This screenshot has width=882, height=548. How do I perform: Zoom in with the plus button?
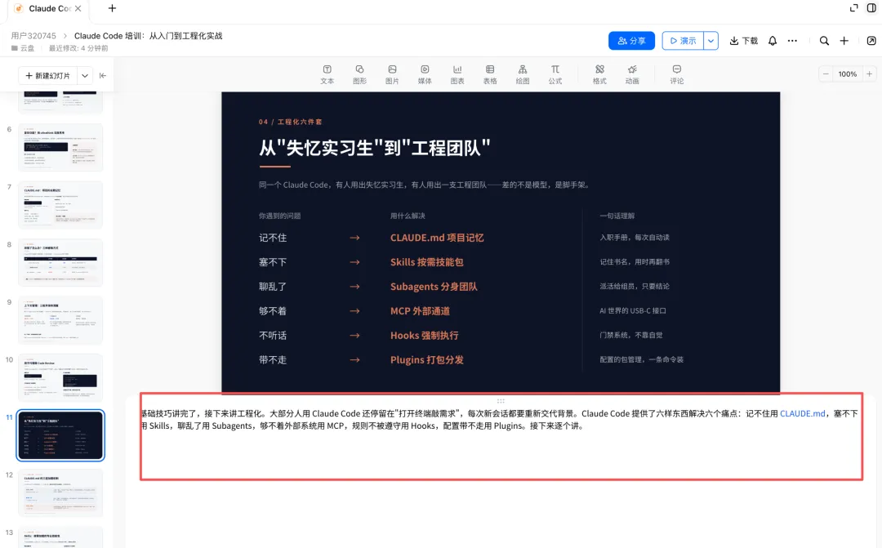pyautogui.click(x=869, y=74)
